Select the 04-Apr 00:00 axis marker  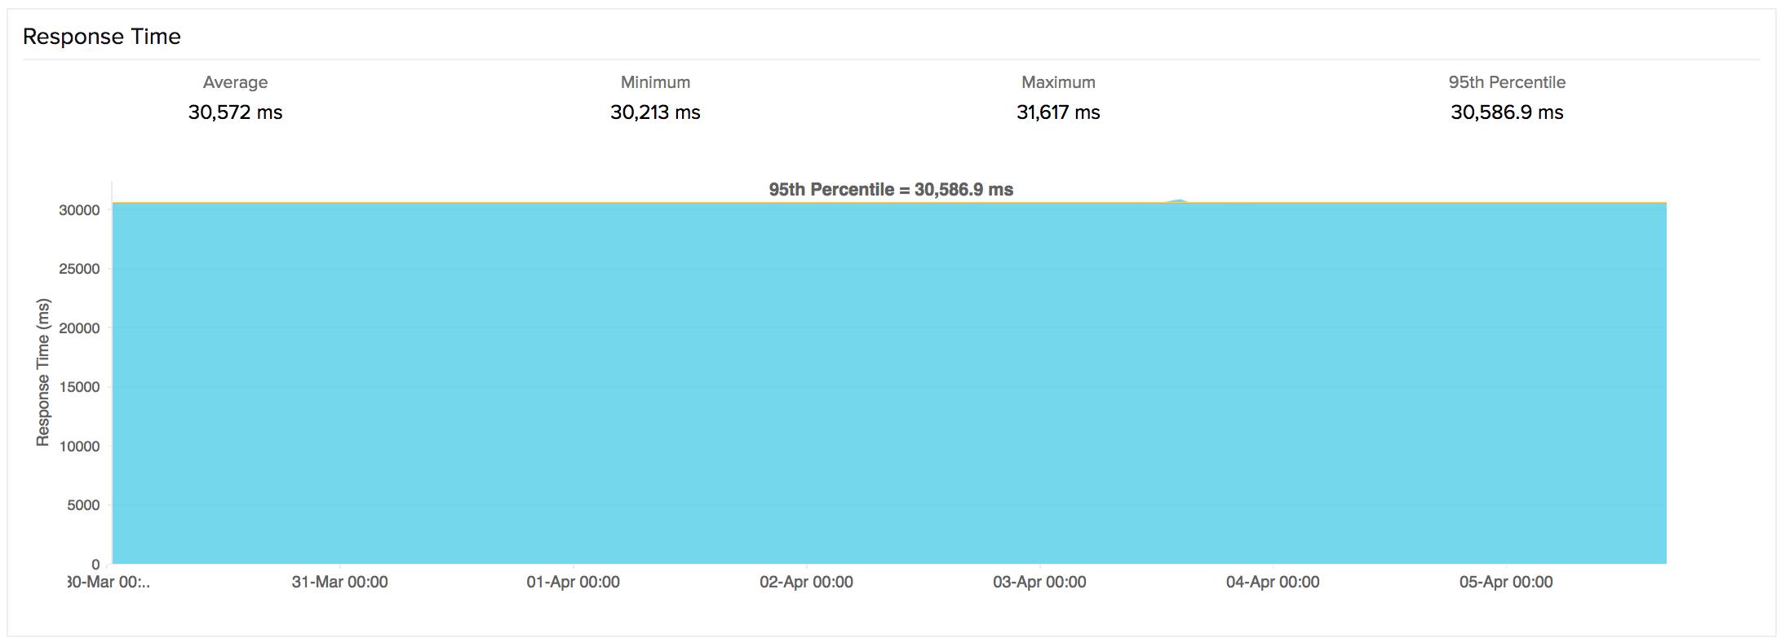(1273, 583)
